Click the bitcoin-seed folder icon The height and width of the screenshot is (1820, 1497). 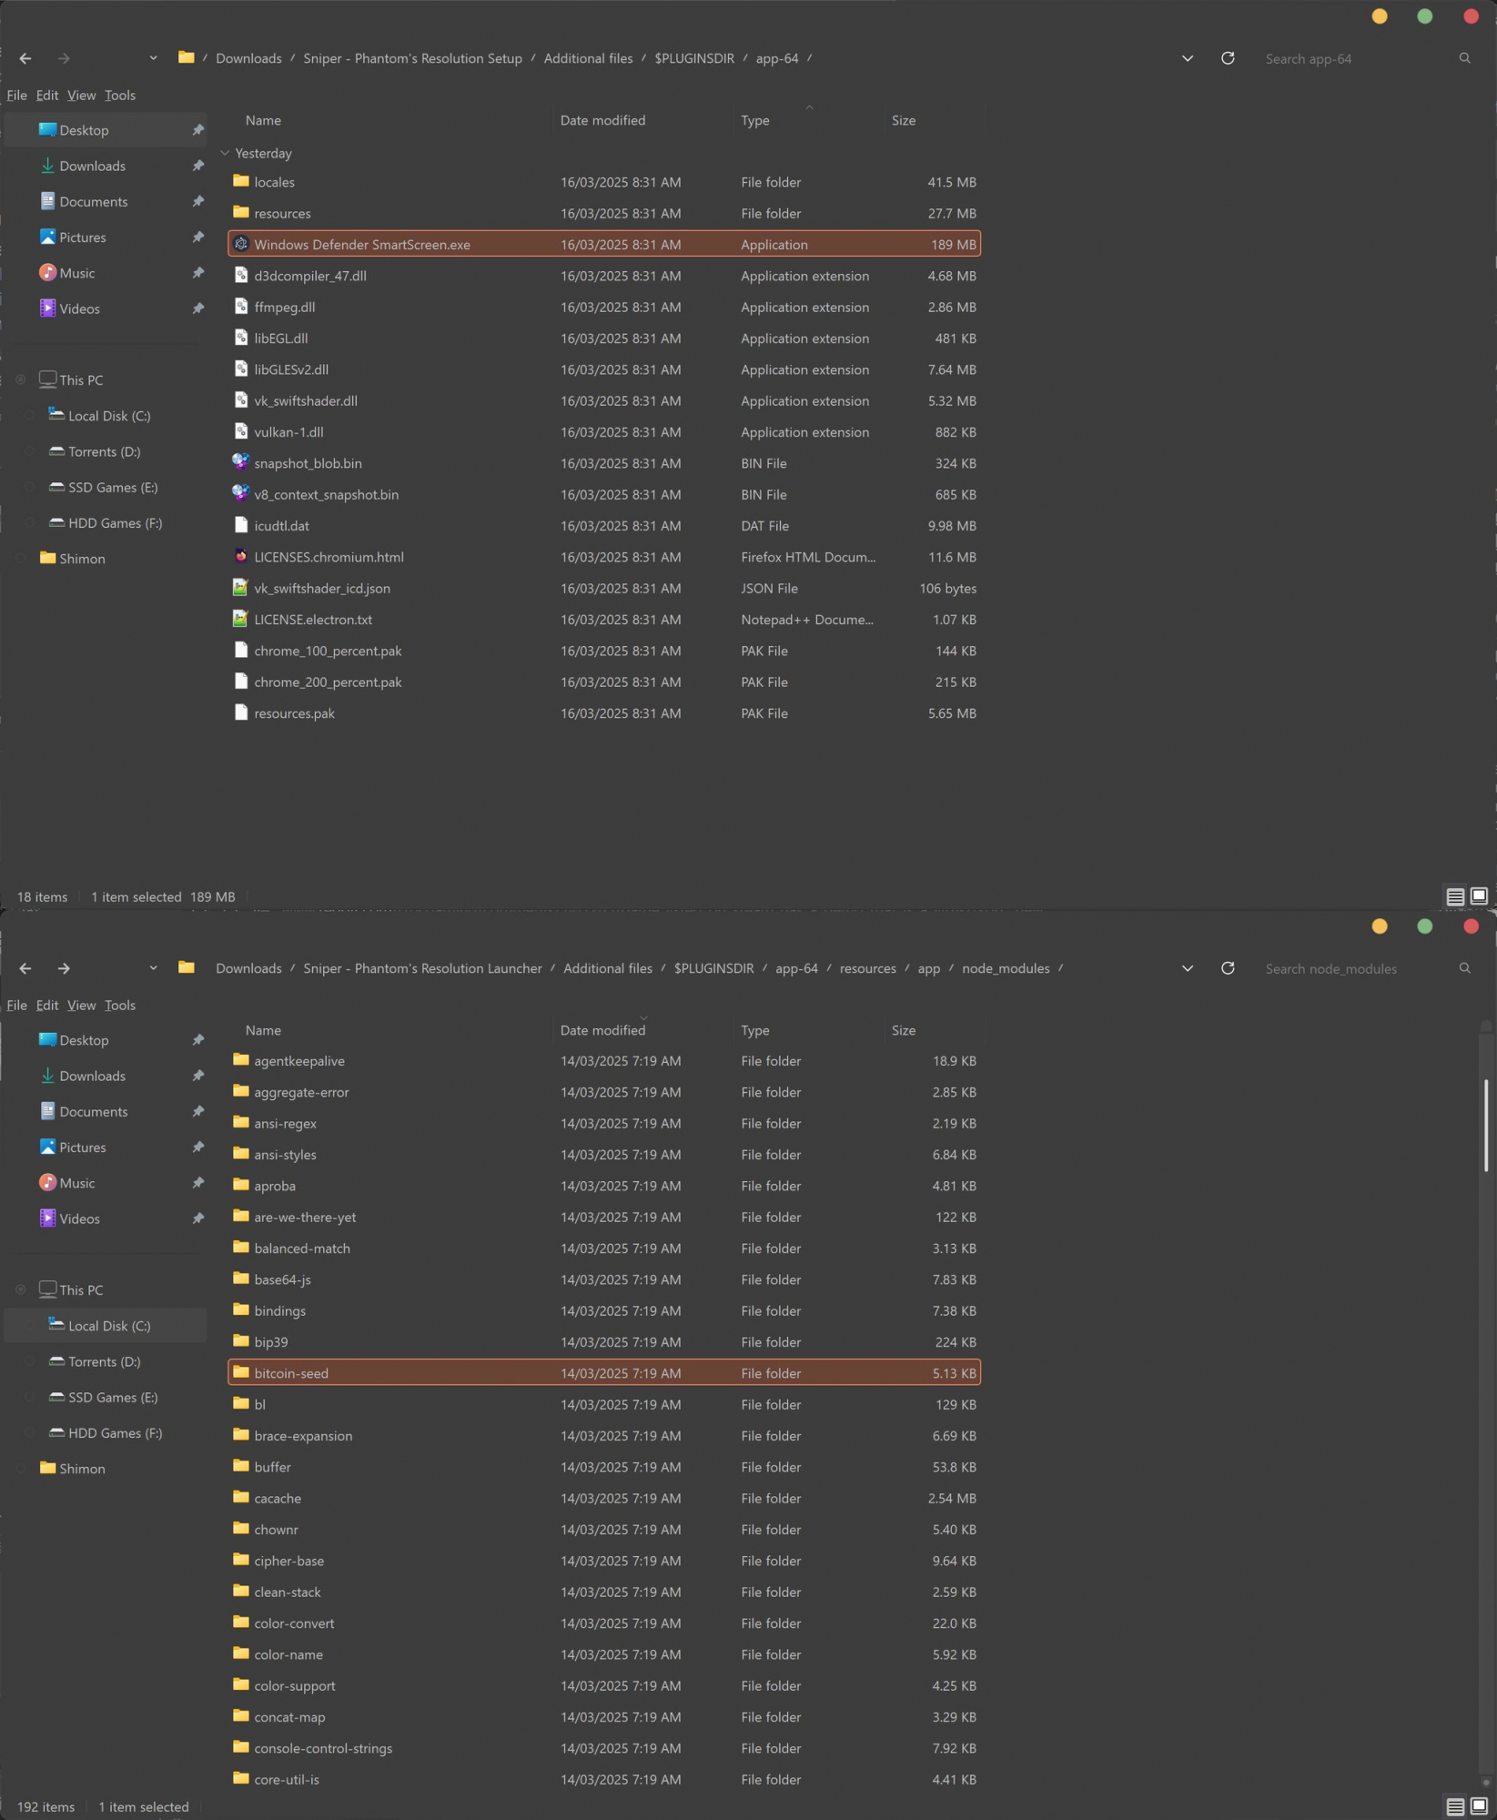pyautogui.click(x=241, y=1372)
